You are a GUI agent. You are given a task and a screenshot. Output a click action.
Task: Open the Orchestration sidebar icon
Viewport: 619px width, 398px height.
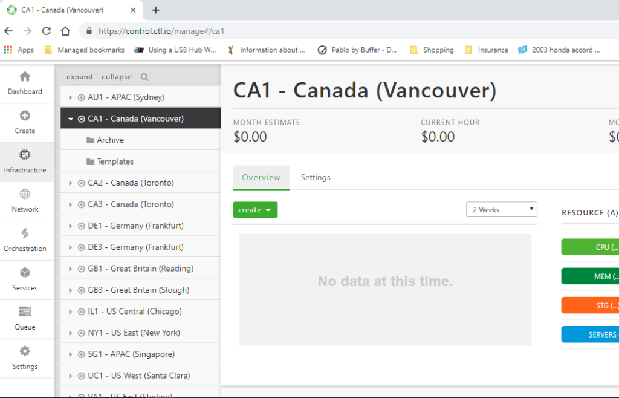click(25, 233)
